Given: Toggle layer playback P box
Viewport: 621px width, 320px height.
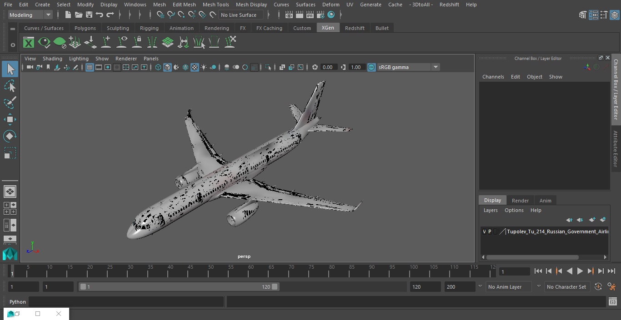Looking at the screenshot, I should [490, 231].
